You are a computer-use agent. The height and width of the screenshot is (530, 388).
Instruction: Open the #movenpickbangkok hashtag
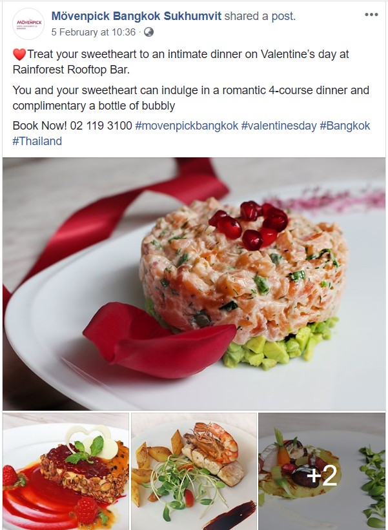pyautogui.click(x=187, y=126)
